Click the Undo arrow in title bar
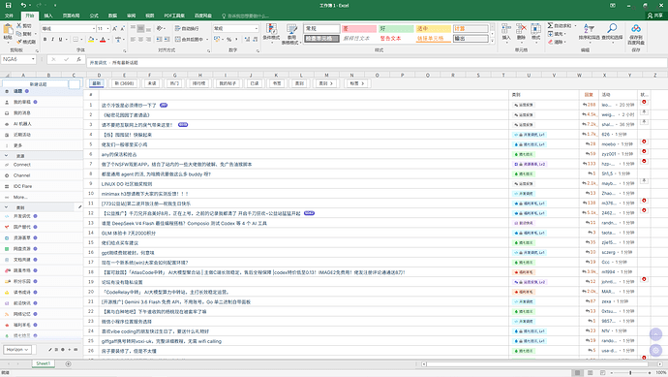The image size is (668, 377). (23, 6)
